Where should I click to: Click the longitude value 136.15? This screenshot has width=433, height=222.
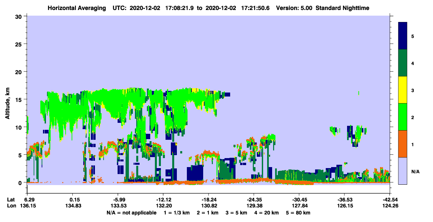27,206
